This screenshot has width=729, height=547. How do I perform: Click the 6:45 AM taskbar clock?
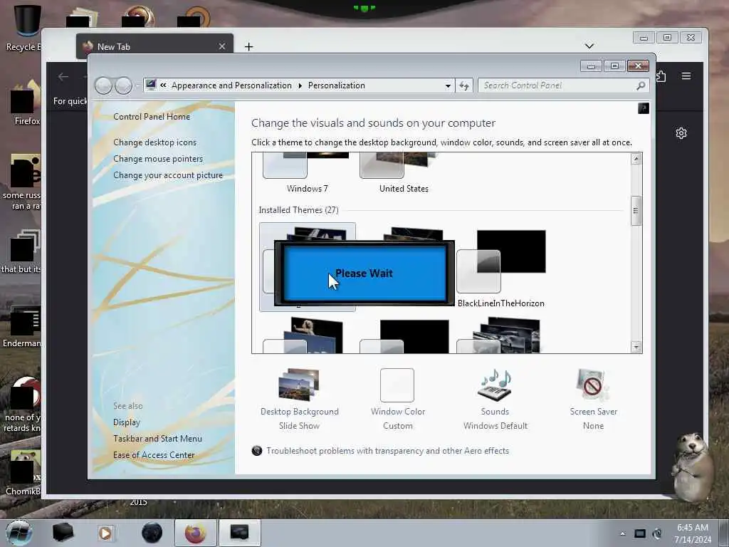[x=693, y=528]
